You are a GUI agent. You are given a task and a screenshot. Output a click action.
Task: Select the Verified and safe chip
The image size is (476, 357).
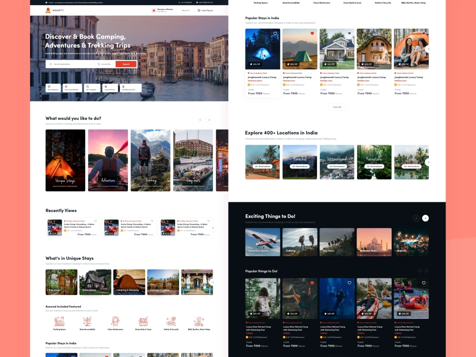[130, 88]
